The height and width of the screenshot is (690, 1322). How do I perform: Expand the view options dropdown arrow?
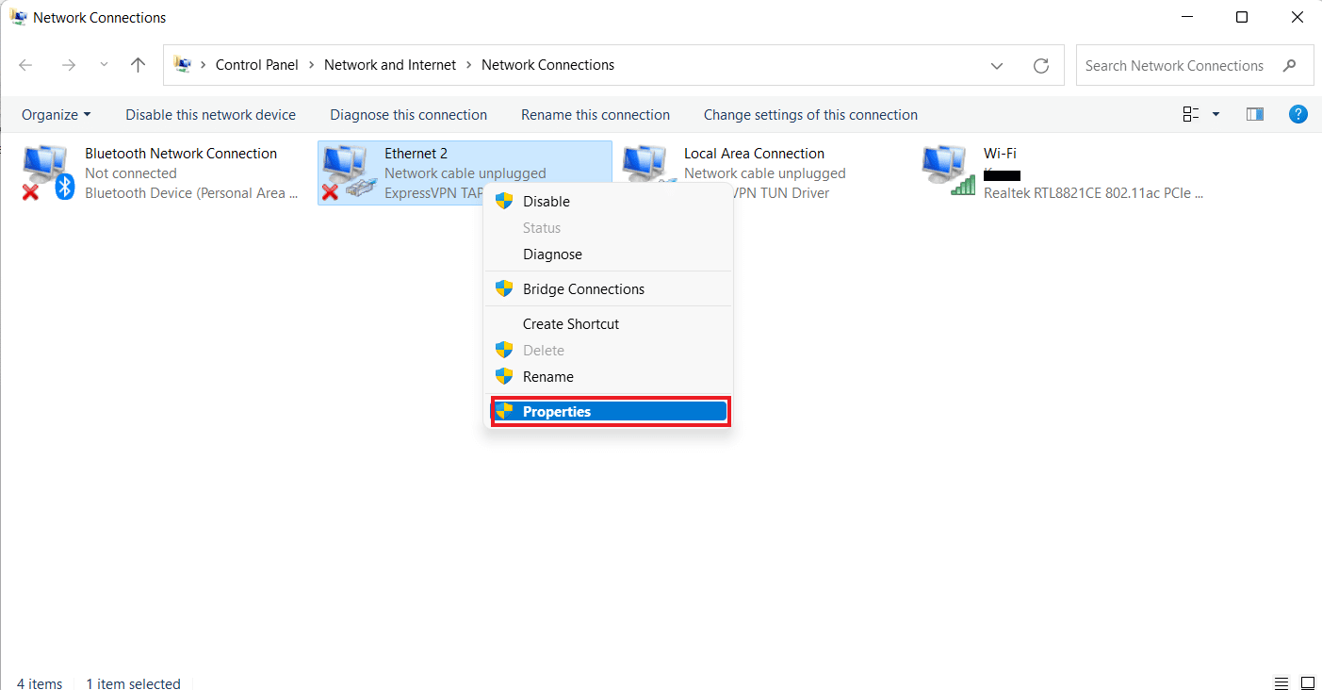tap(1215, 113)
